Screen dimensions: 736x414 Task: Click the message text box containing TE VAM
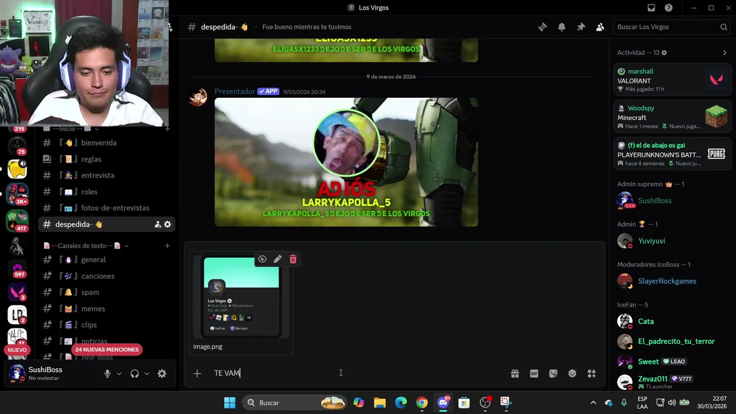356,374
